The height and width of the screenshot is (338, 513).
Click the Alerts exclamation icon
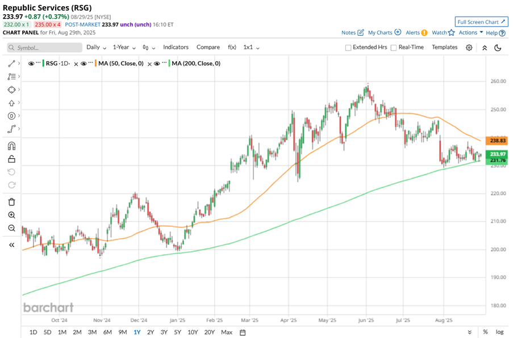click(424, 33)
